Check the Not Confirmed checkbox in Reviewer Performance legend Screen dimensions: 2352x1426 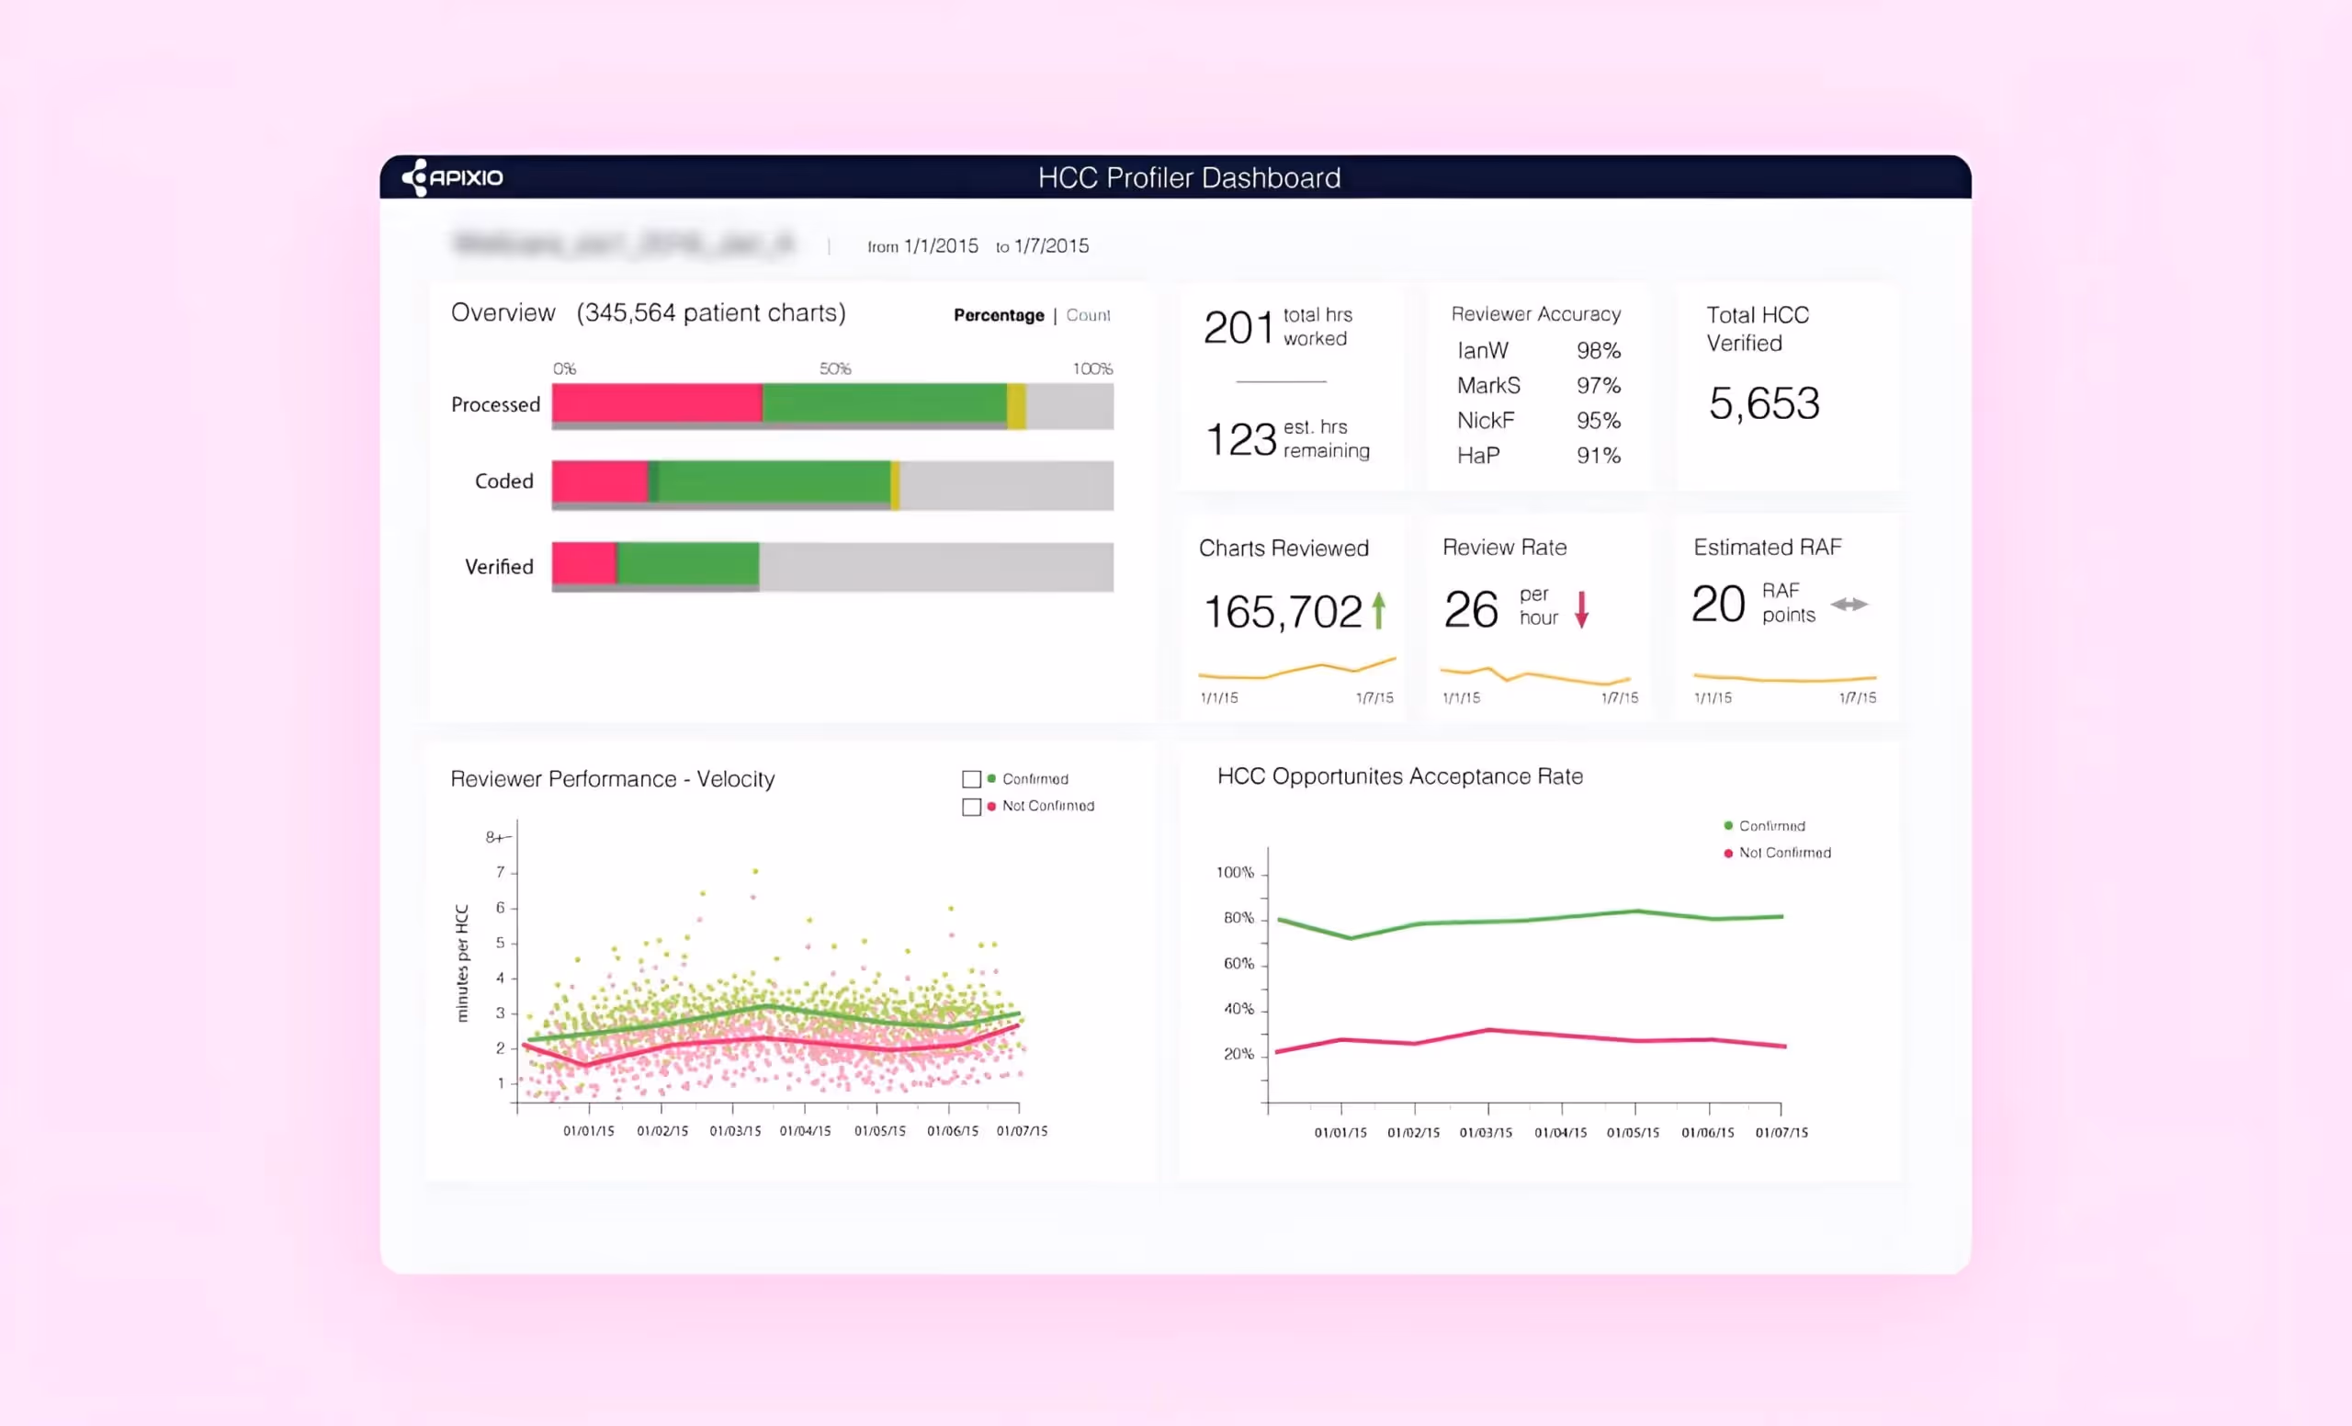point(972,807)
